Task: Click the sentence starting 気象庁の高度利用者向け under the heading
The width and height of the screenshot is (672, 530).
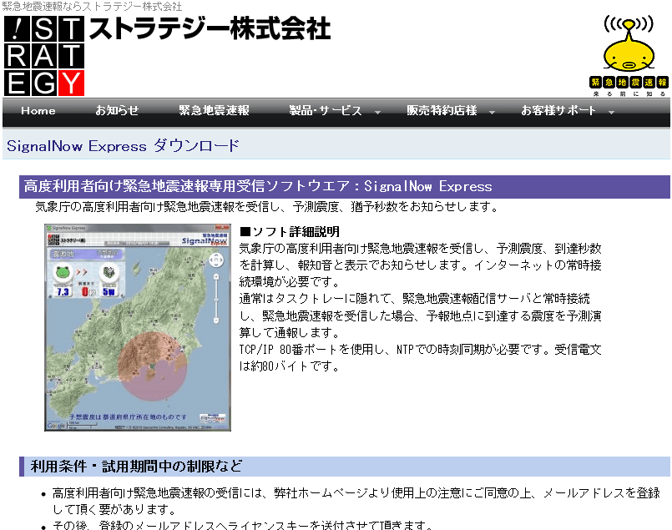Action: point(267,207)
